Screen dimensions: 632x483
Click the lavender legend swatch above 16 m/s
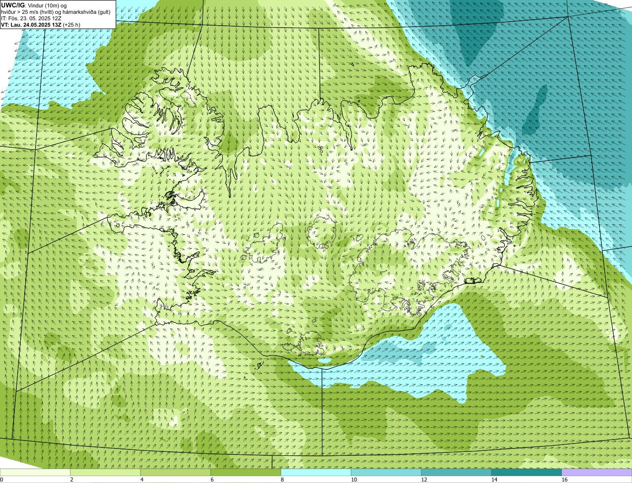click(x=597, y=472)
